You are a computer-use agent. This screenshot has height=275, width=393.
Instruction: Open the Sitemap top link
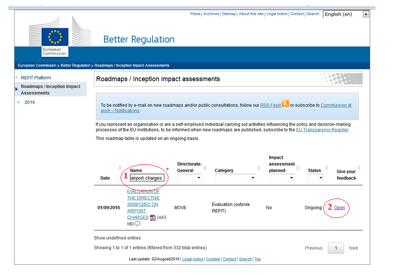click(229, 14)
